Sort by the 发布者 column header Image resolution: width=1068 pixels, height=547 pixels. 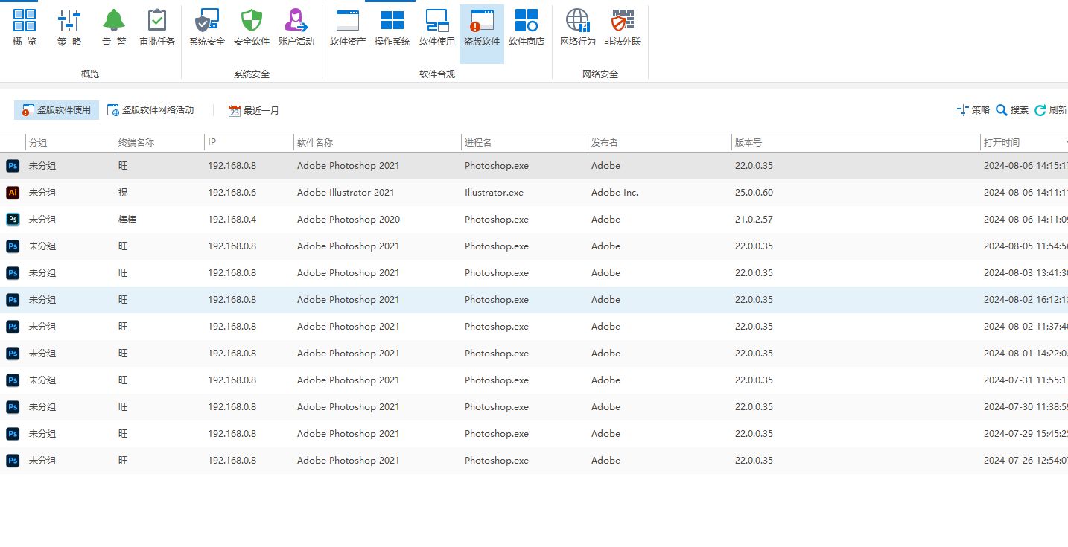click(x=659, y=142)
